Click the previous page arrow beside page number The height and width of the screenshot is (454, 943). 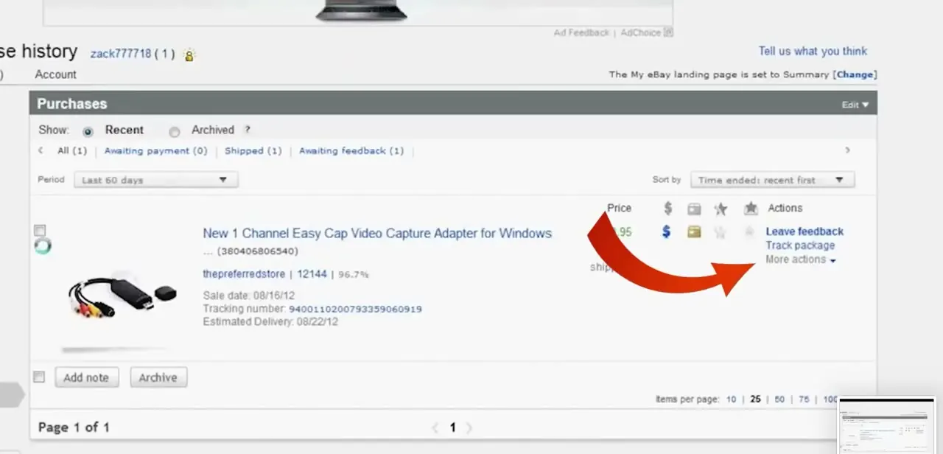(435, 427)
